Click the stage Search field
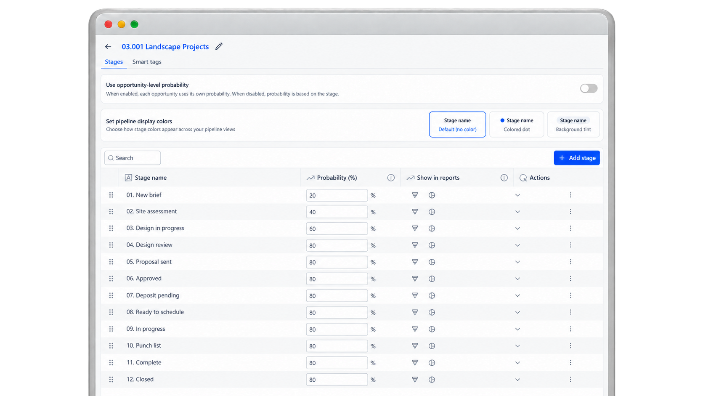703x396 pixels. [x=133, y=158]
